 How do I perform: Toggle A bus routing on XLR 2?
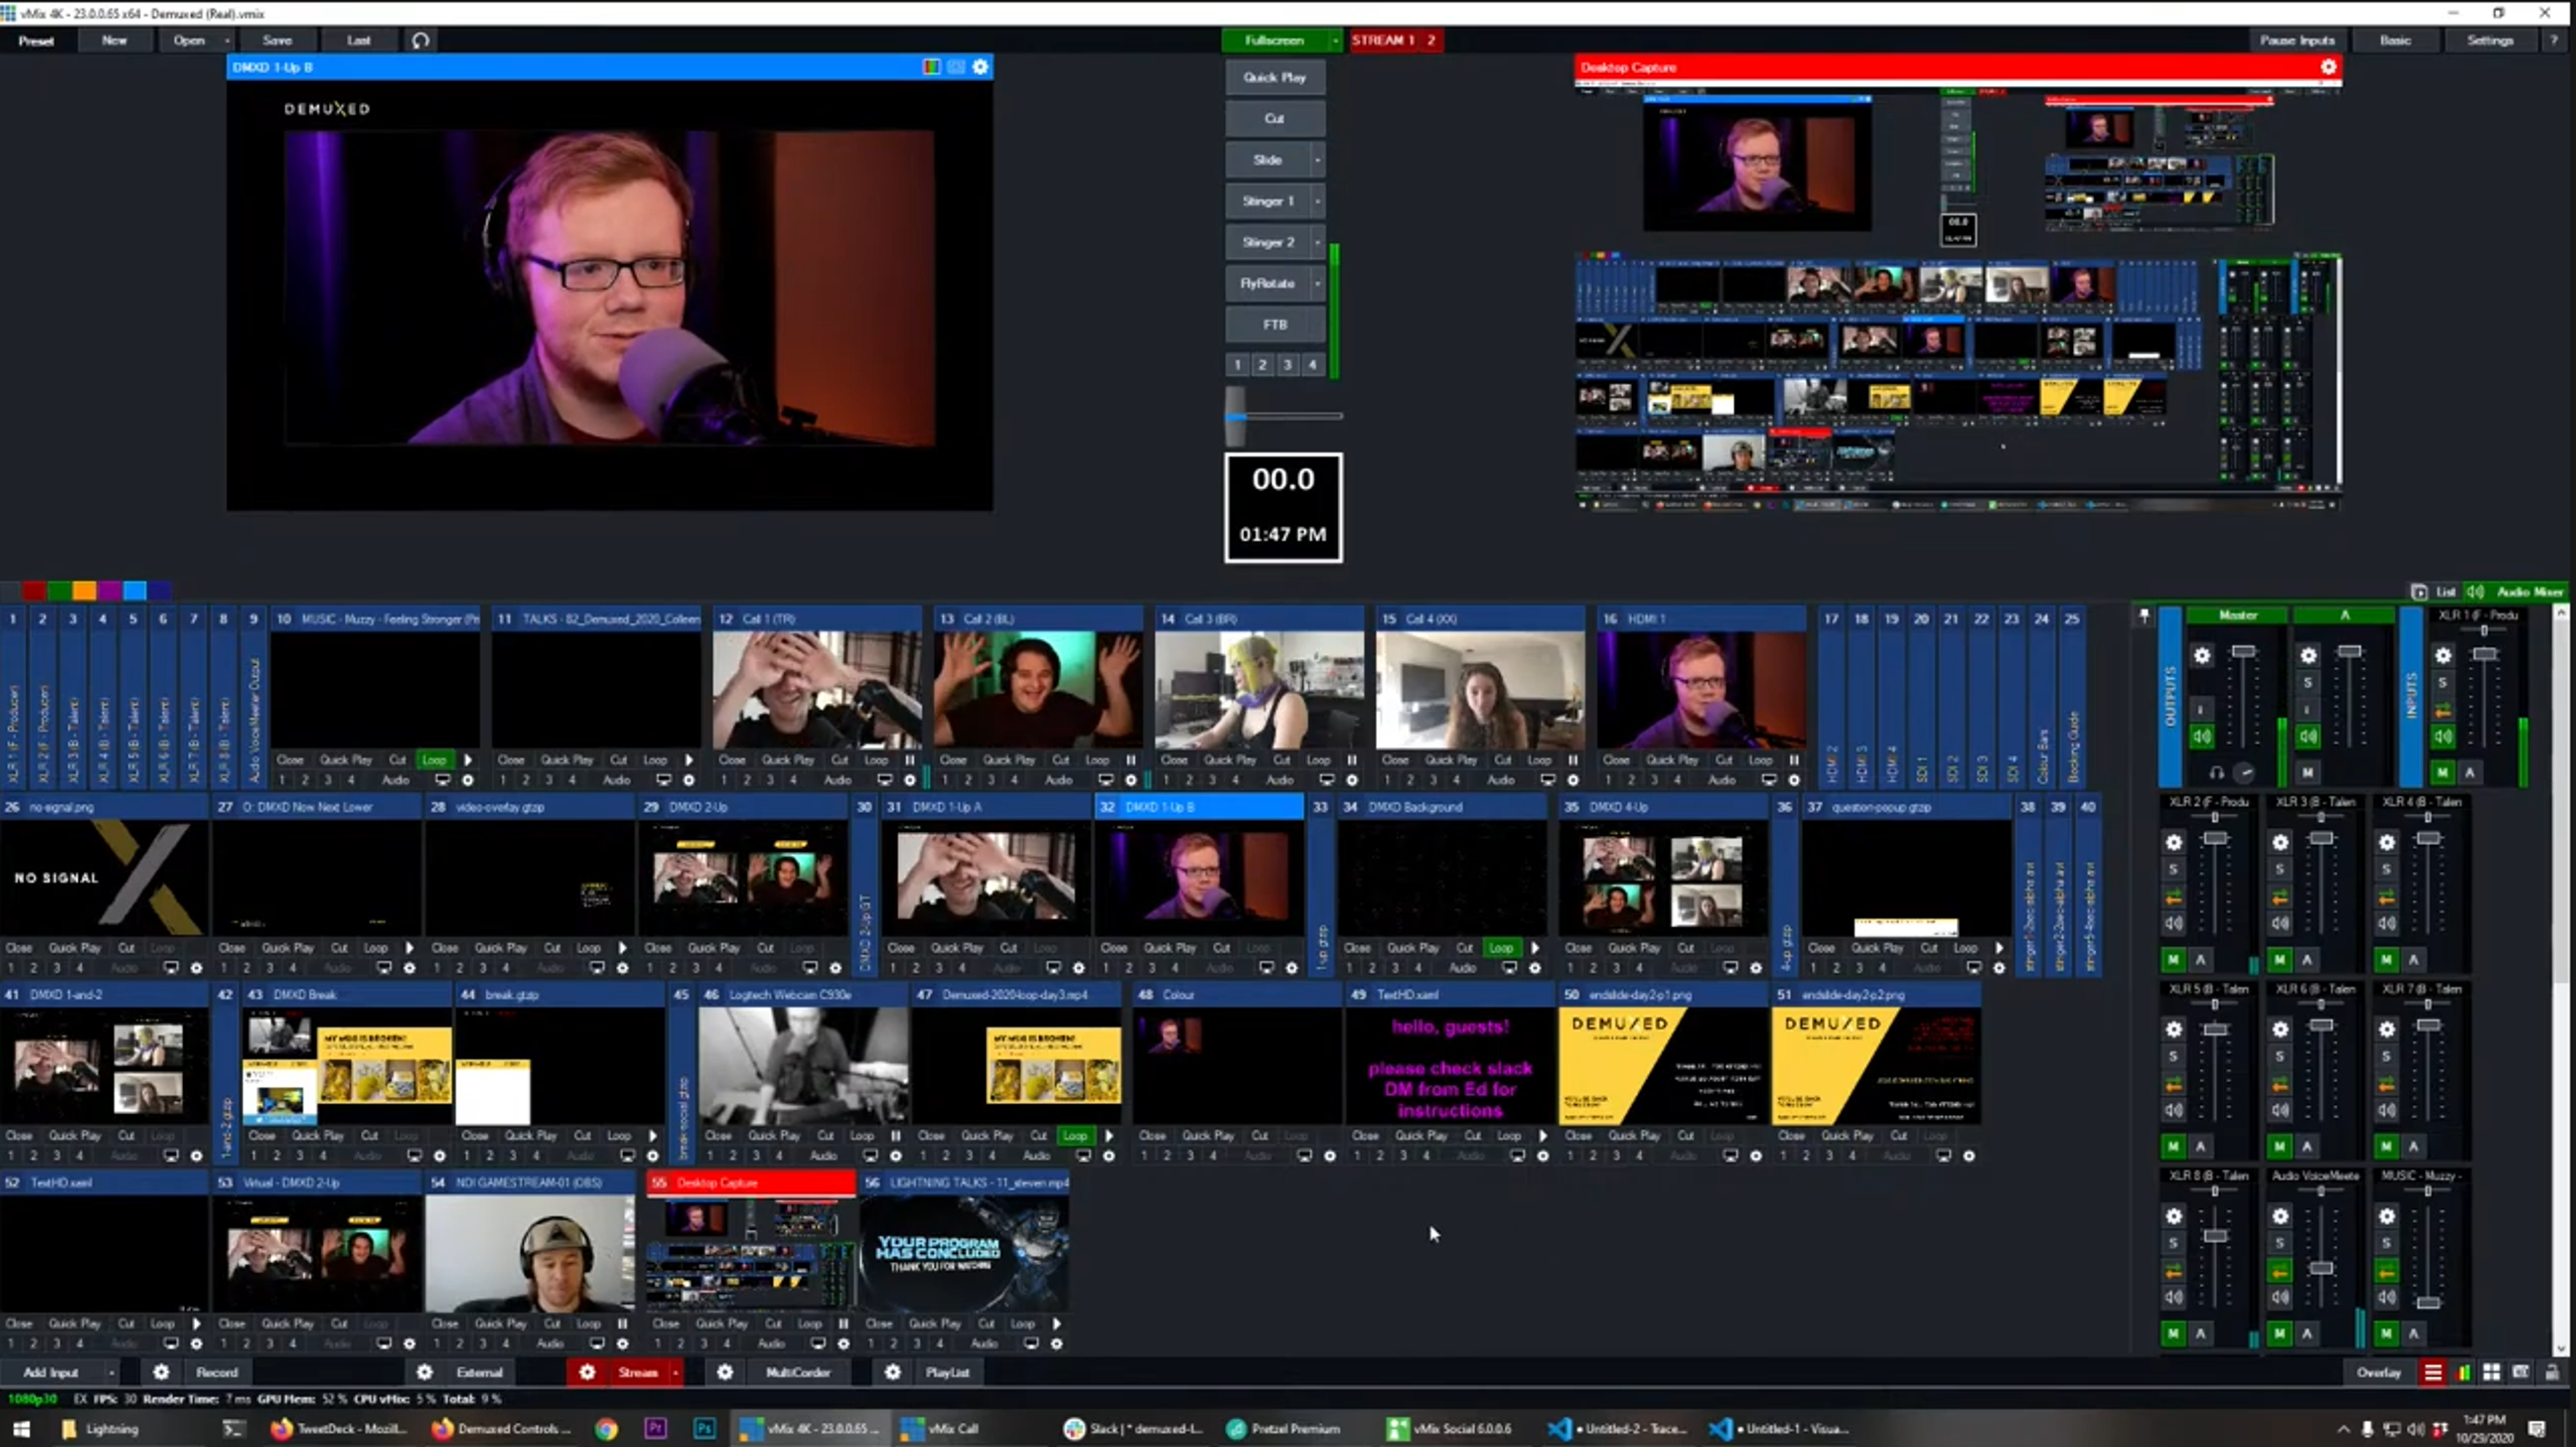coord(2200,960)
